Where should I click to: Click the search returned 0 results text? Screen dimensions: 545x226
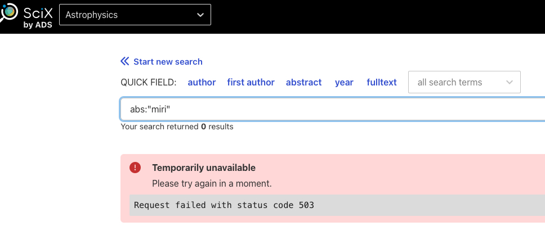point(177,127)
